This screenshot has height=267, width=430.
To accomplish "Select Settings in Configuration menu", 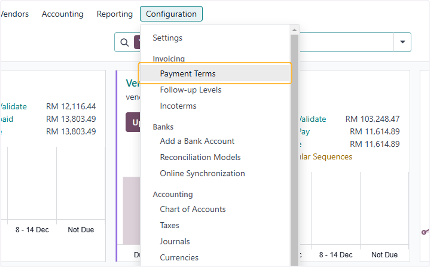I will [x=167, y=38].
